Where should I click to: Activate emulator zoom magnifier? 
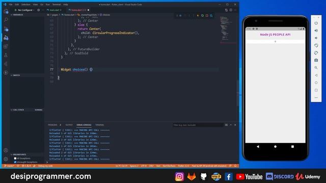pos(316,68)
